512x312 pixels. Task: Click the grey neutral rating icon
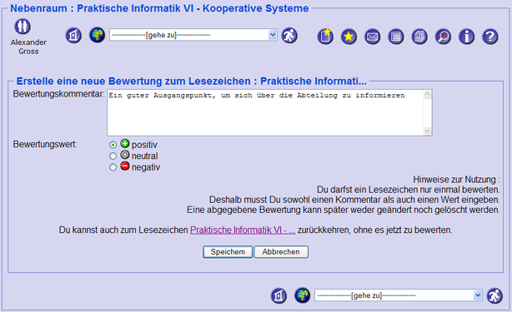click(125, 155)
